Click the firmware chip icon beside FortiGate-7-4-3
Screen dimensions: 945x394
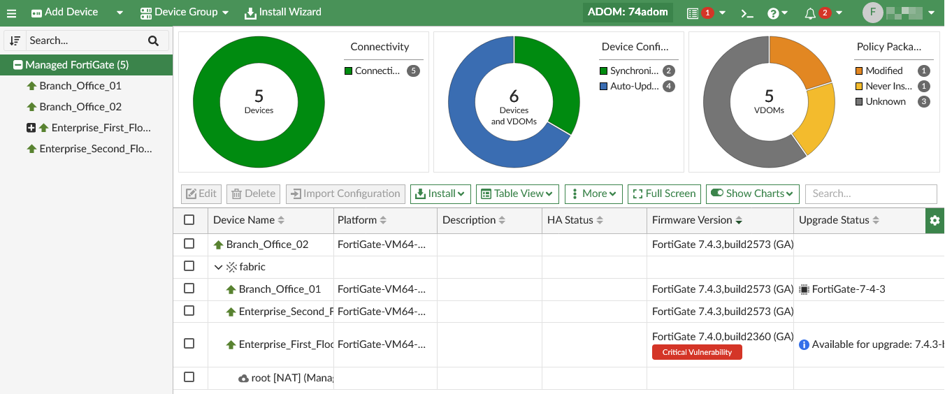[804, 289]
